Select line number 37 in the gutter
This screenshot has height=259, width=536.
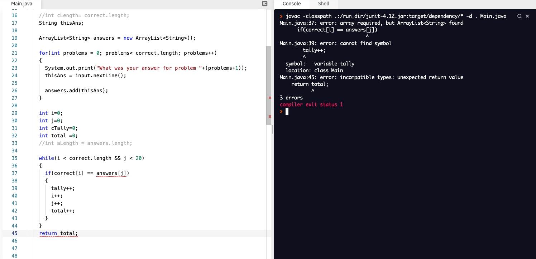[15, 173]
